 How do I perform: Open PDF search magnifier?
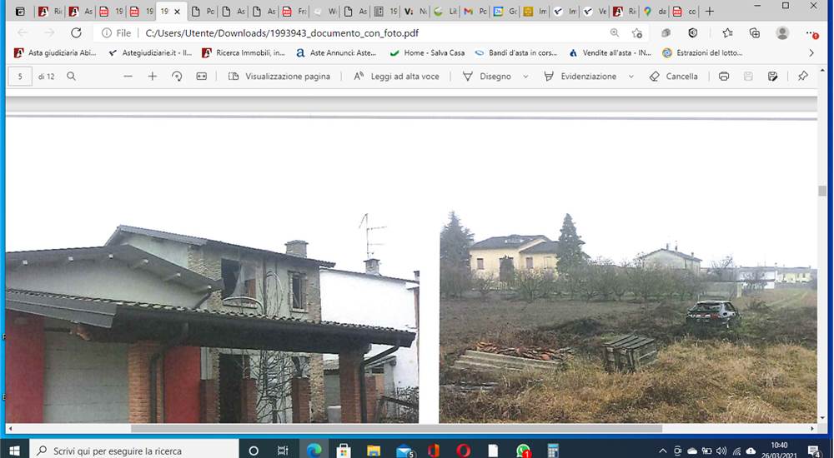pyautogui.click(x=71, y=77)
